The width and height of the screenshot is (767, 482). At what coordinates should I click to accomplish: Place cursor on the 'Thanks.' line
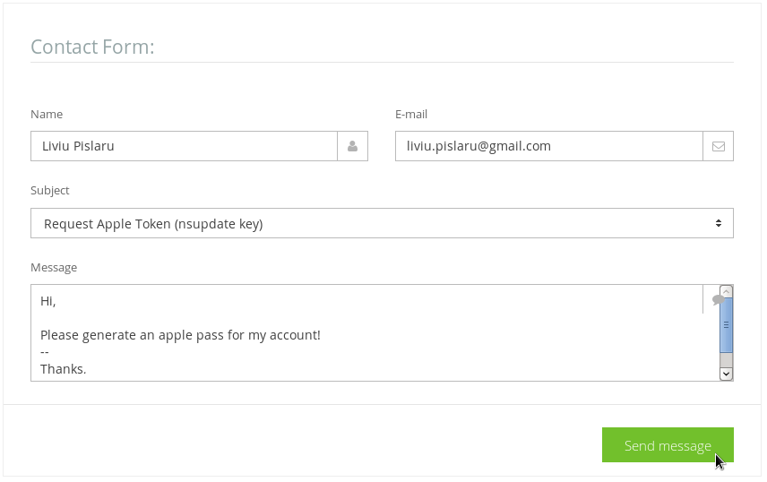pyautogui.click(x=63, y=369)
